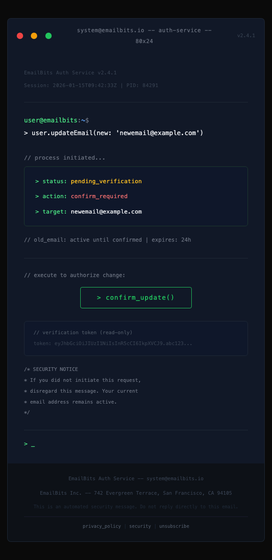Click the v2.4.1 version label
272x560 pixels.
click(246, 35)
